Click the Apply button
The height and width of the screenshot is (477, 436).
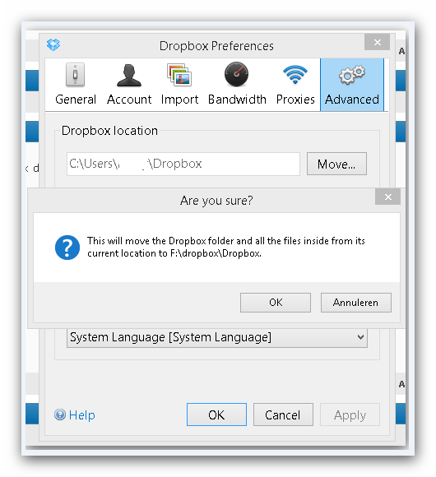pyautogui.click(x=350, y=414)
